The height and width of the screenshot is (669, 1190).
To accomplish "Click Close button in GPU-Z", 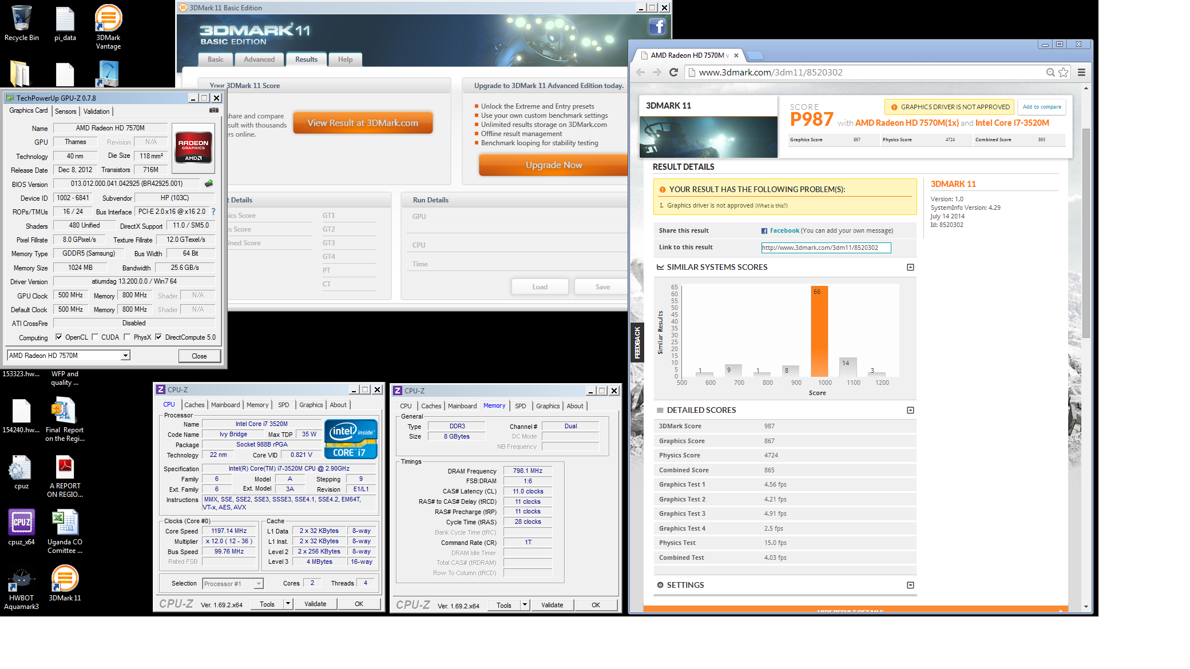I will coord(199,356).
